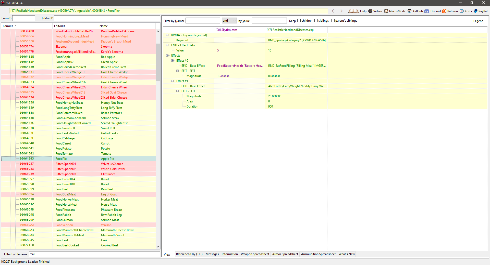Open the Weapon Spreadsheet tab
This screenshot has height=265, width=490.
point(255,254)
